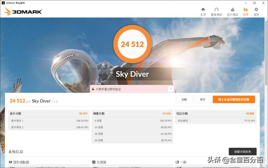Screen dimensions: 268x168
Task: Click the 96 线程 row 38.70 FPS value
Action: [x=166, y=140]
